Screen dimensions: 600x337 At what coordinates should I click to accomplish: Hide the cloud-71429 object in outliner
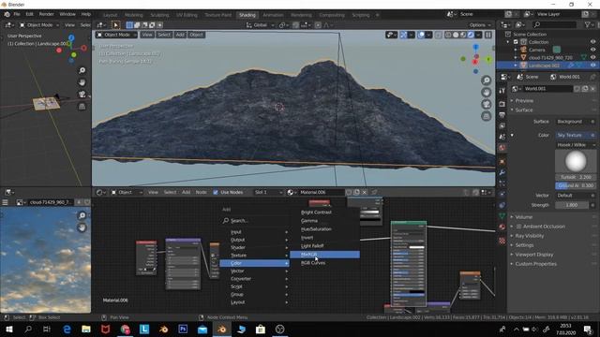click(x=592, y=57)
